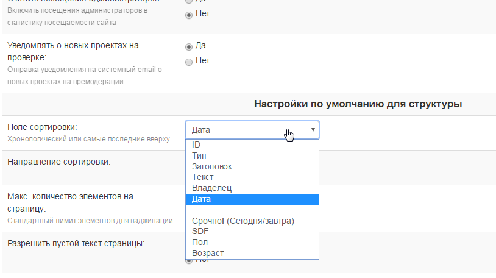
Task: Click the 'Разрешить пустой текст страницы:' label
Action: [76, 243]
